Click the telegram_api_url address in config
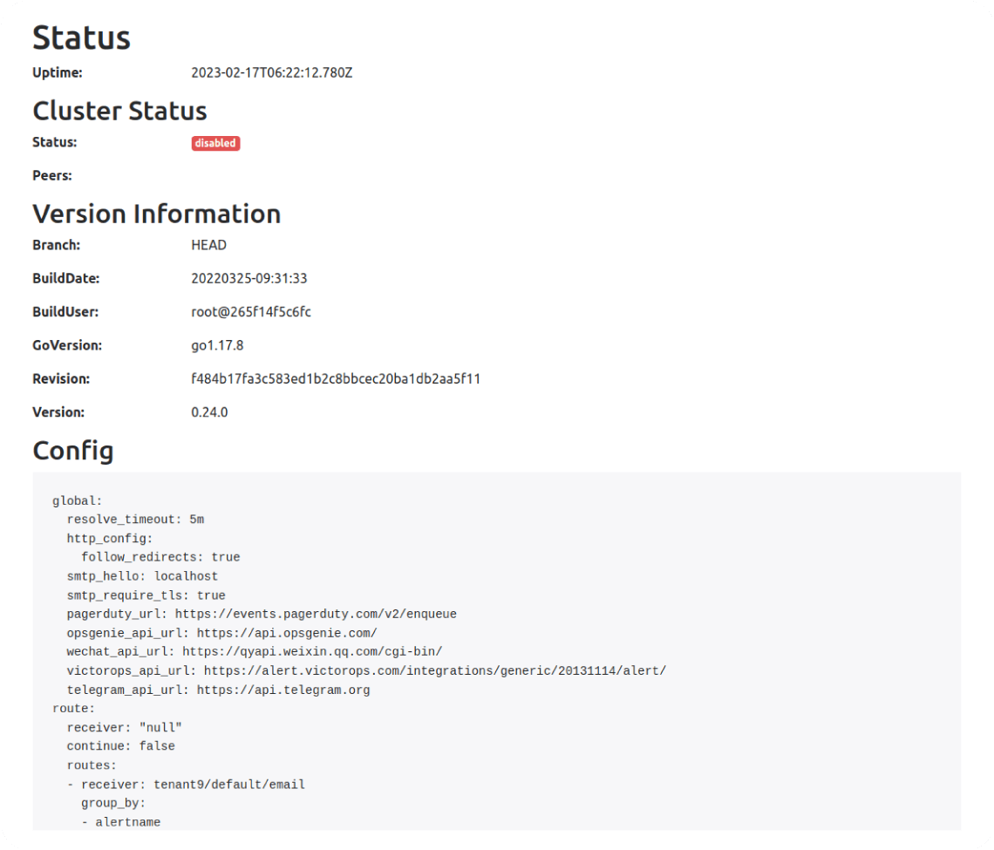 [283, 690]
